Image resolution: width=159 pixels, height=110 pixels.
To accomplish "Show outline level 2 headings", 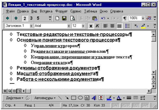I will pyautogui.click(x=25, y=18).
